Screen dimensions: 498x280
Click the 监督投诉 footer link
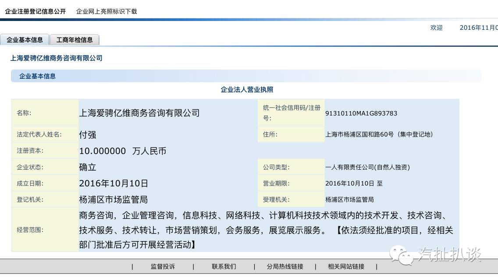[x=163, y=266]
